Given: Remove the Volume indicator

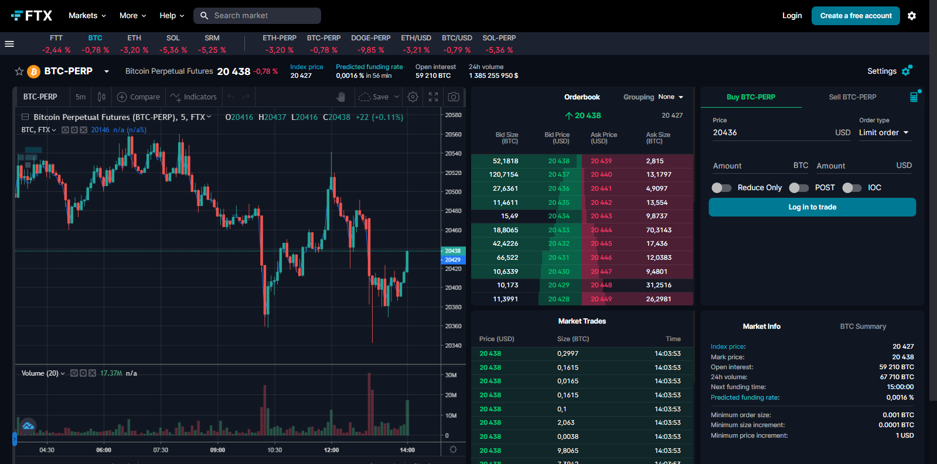Looking at the screenshot, I should pyautogui.click(x=92, y=373).
